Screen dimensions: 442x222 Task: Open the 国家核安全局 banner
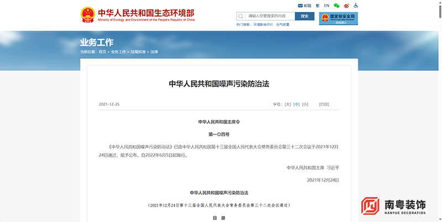[x=339, y=18]
